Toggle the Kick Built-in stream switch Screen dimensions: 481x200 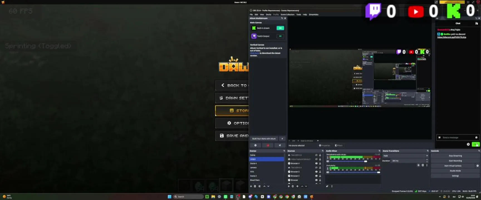[x=280, y=28]
